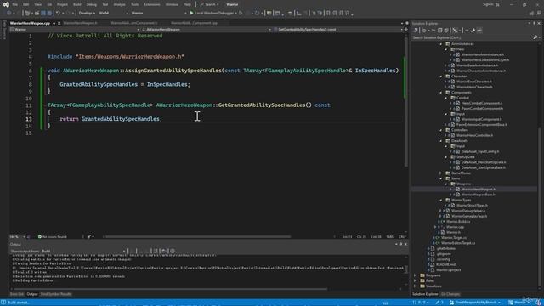Open the Extensions menu

point(152,4)
